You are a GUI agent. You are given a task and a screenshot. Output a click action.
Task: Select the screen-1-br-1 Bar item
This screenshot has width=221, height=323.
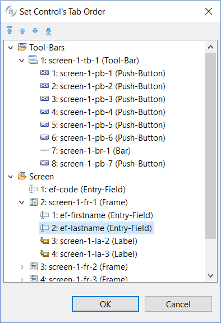pyautogui.click(x=91, y=151)
